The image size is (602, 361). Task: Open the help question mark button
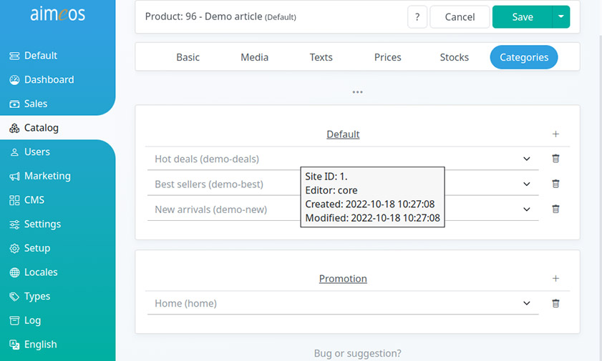[x=417, y=17]
